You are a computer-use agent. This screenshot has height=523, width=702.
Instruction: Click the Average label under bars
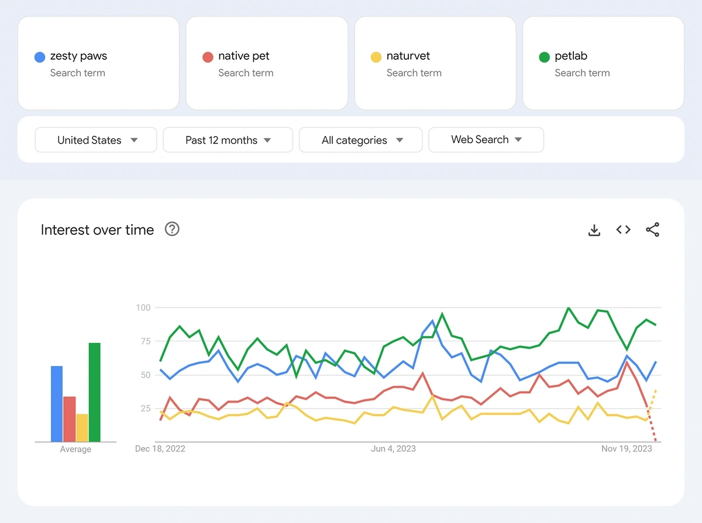pyautogui.click(x=75, y=449)
